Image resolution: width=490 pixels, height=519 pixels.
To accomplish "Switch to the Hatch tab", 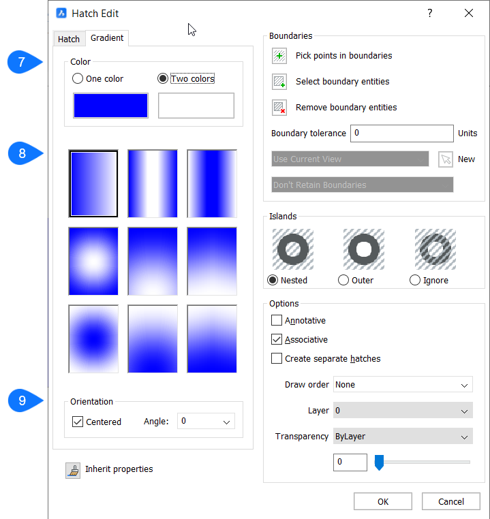I will (68, 39).
